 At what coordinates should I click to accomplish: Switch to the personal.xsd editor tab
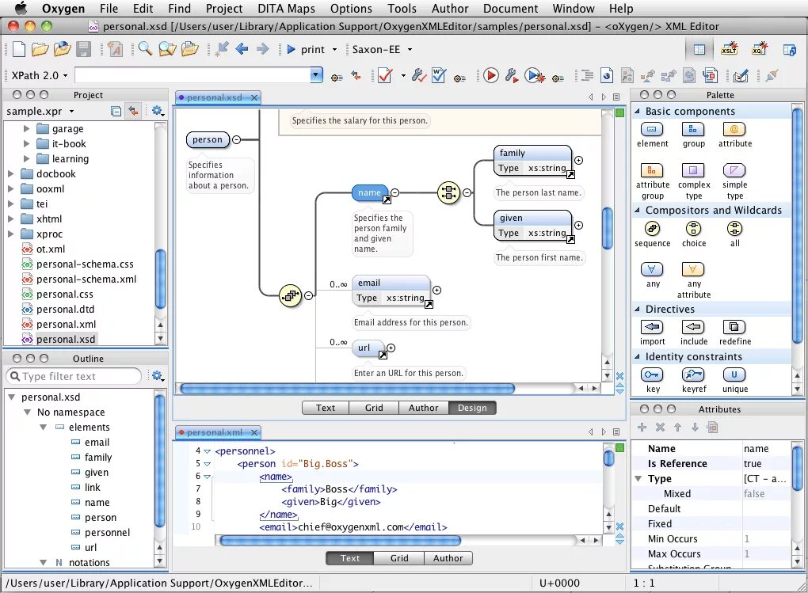click(215, 97)
